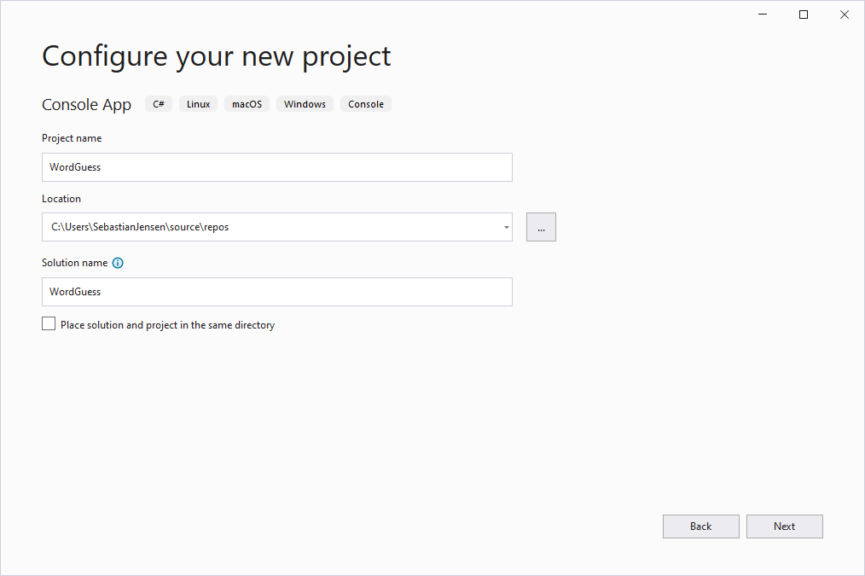Viewport: 865px width, 576px height.
Task: Select the Linux platform tag
Action: click(x=198, y=104)
